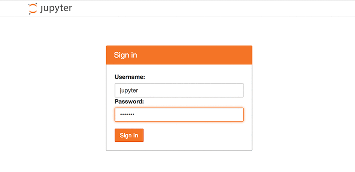Focus the Username input field
This screenshot has width=355, height=172.
tap(179, 90)
